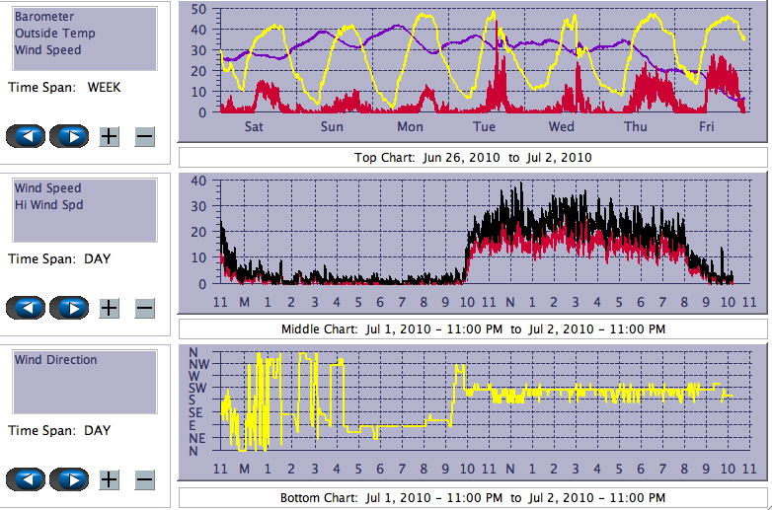Click the Top Chart date range caption

472,158
